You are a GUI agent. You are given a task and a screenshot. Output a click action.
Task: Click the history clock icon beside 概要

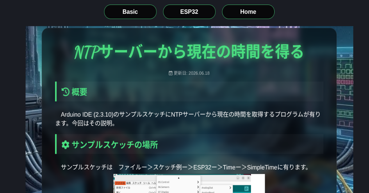[x=65, y=92]
